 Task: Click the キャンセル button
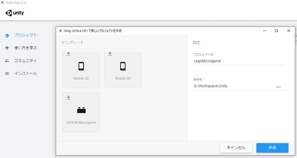(x=236, y=148)
